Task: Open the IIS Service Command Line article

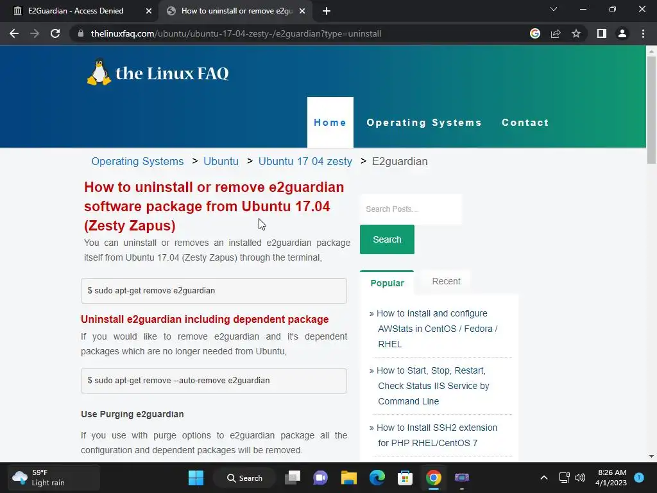Action: (432, 386)
